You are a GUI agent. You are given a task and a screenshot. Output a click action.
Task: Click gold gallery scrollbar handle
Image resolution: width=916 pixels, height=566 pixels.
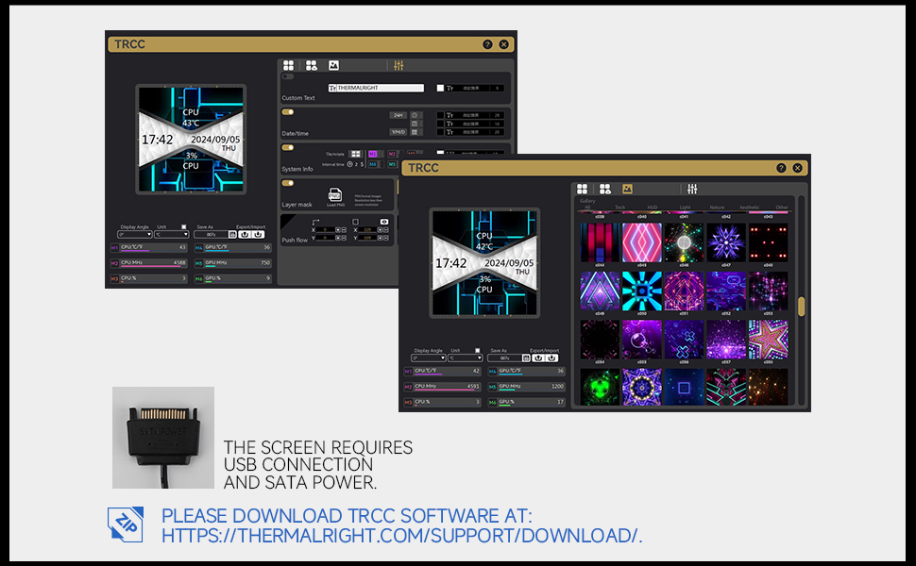click(x=802, y=307)
